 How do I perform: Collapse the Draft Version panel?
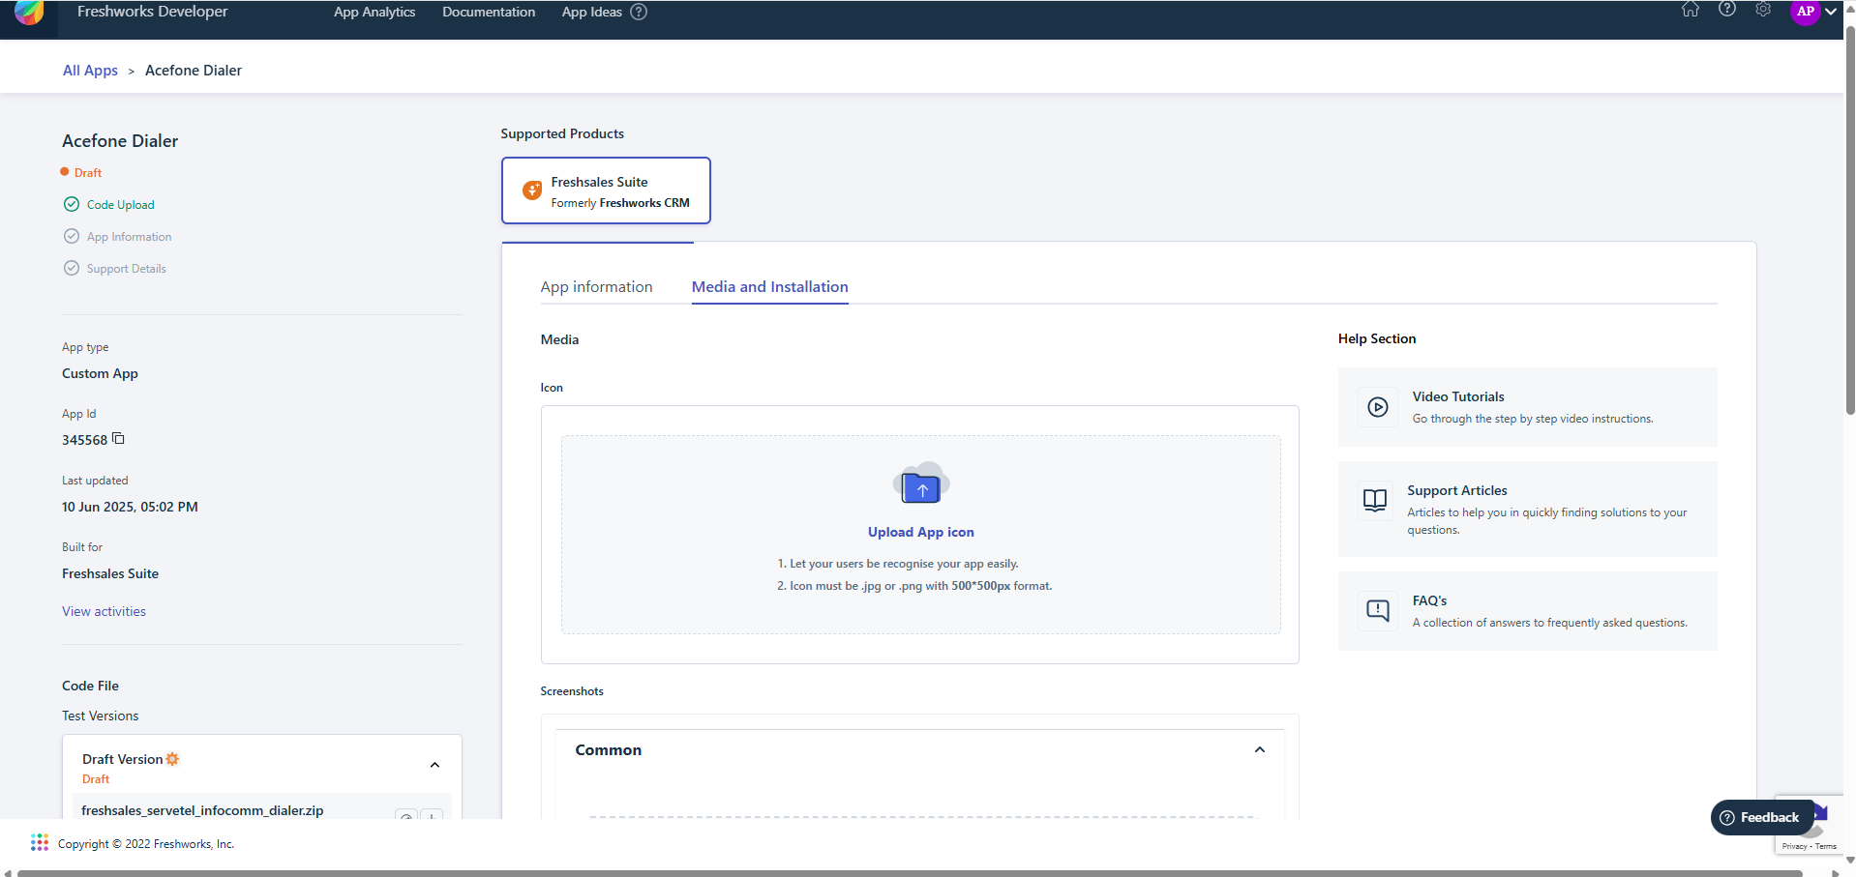tap(434, 765)
